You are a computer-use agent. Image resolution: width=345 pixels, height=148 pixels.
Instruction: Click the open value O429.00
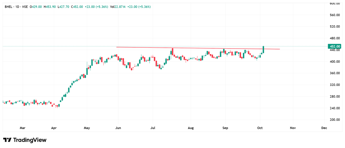point(36,7)
